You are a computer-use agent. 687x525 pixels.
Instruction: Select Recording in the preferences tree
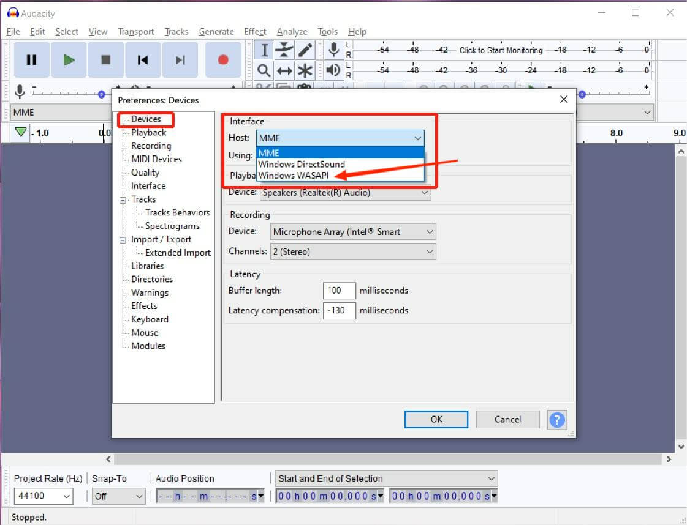tap(151, 146)
